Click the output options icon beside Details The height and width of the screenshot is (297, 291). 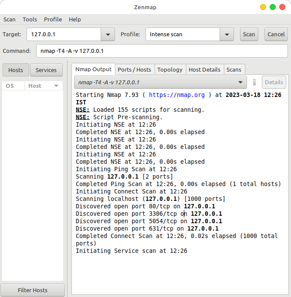tap(254, 82)
